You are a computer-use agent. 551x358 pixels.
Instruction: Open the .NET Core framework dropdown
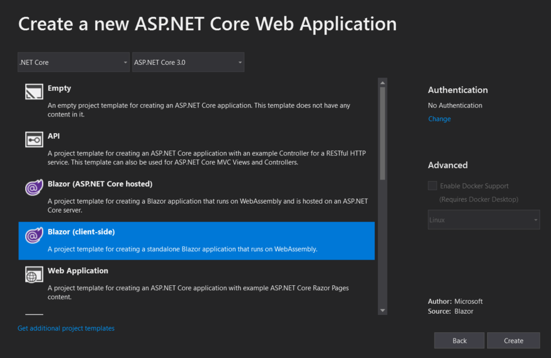[73, 62]
